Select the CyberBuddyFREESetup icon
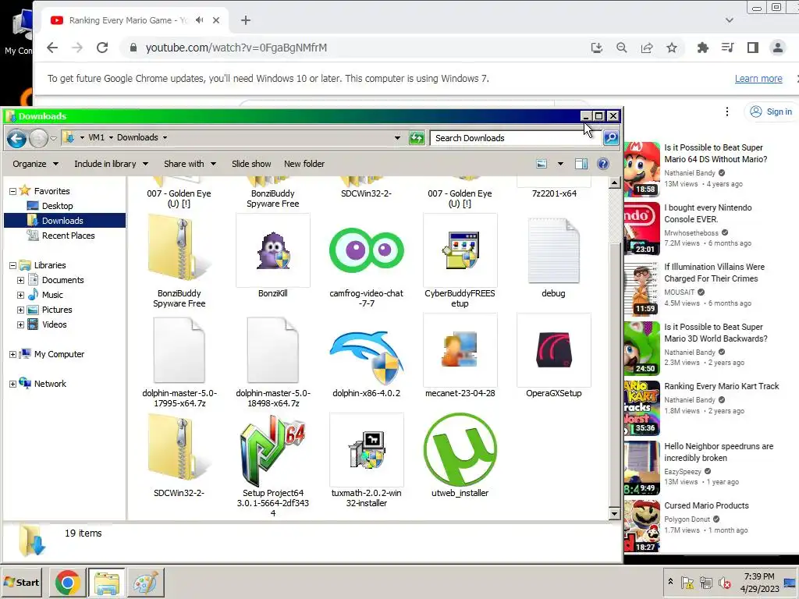Image resolution: width=799 pixels, height=599 pixels. (460, 250)
